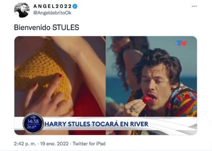
Task: Open the tweet's three-dot more options menu
Action: pos(194,6)
